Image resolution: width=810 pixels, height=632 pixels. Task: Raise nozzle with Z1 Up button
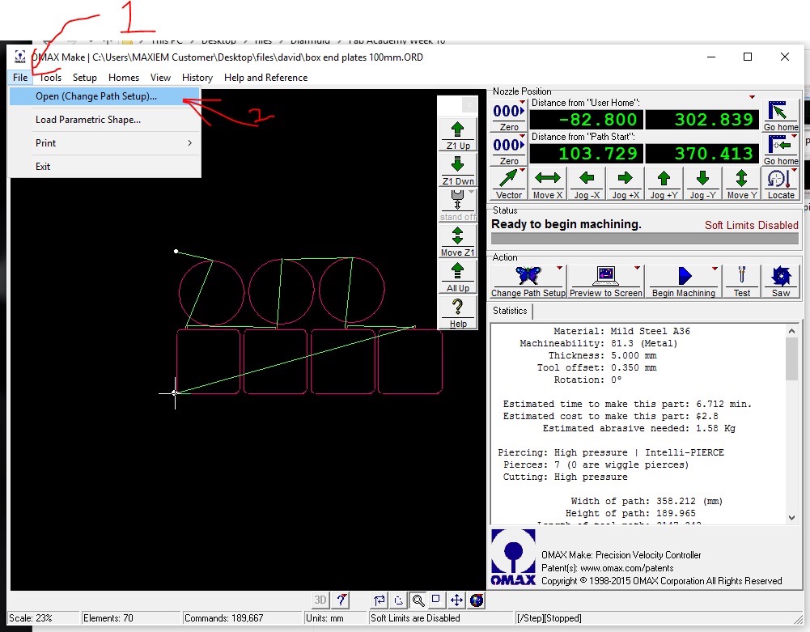457,135
